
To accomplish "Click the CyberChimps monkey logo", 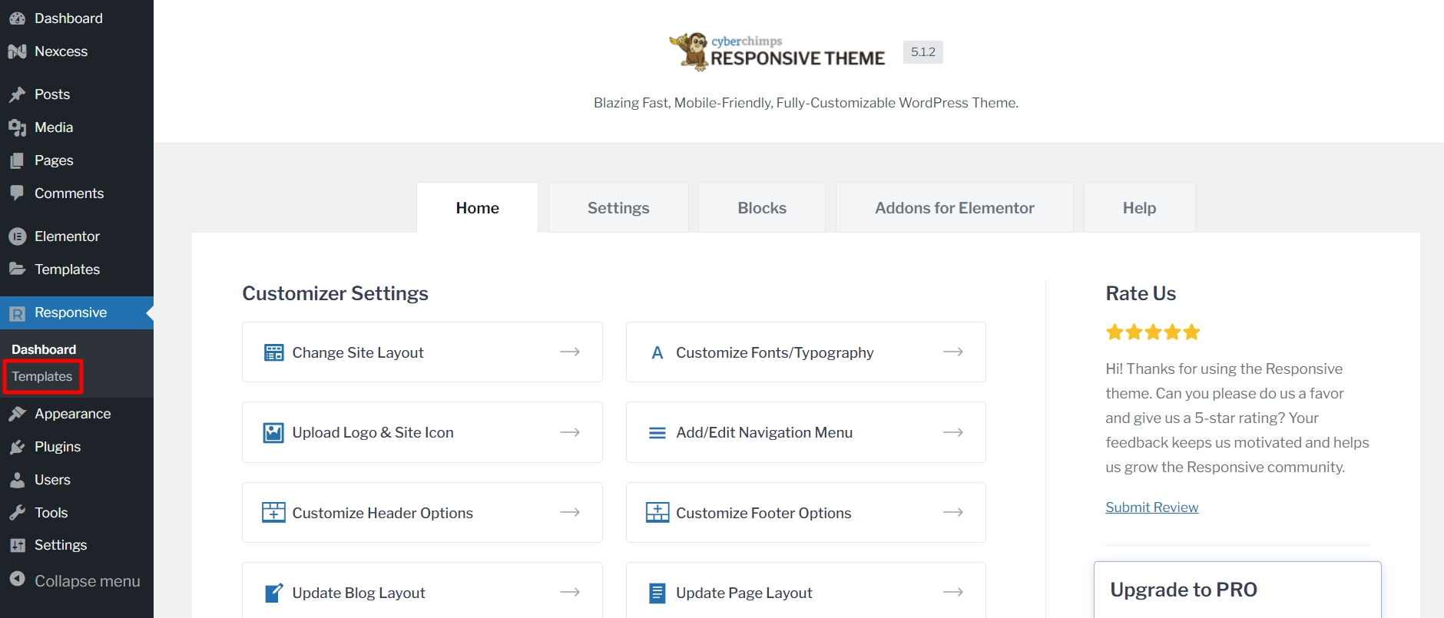I will (689, 51).
